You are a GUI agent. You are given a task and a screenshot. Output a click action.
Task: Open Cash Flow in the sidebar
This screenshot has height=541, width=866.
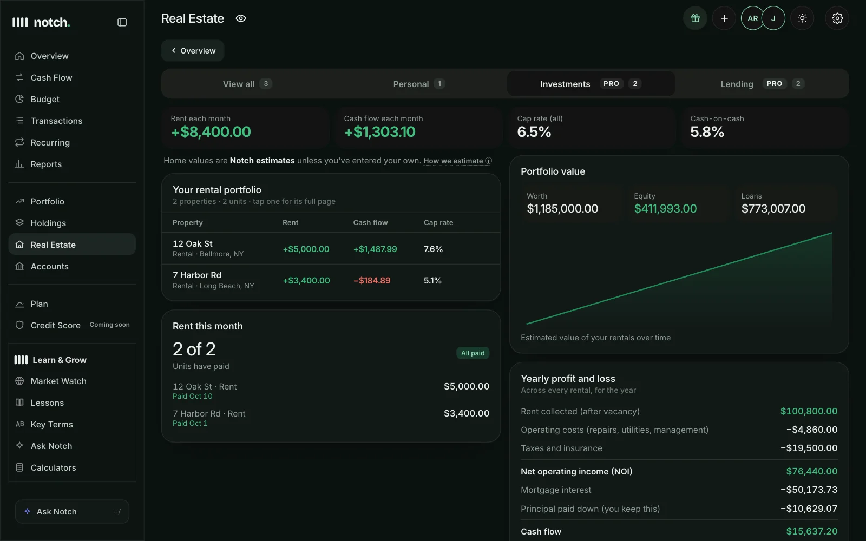[72, 77]
